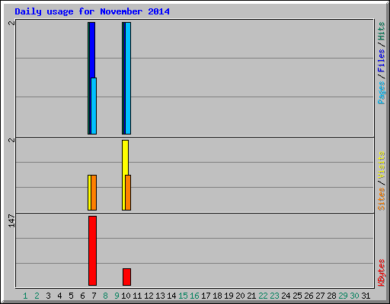Click day label 14 on the x-axis
This screenshot has height=304, width=390.
pos(171,296)
